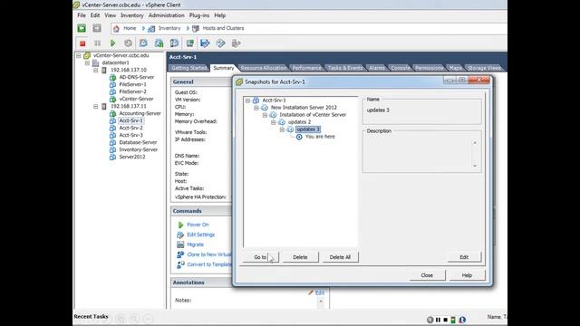Click the Delete snapshot button
Image resolution: width=580 pixels, height=326 pixels.
(x=300, y=257)
